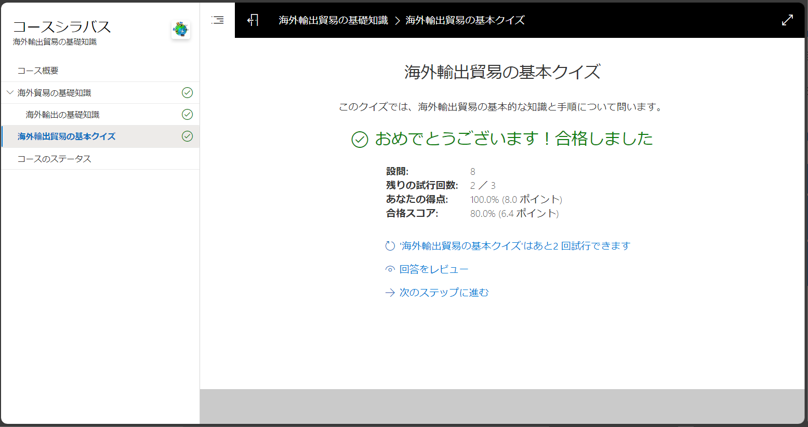Screen dimensions: 808x427
Task: Click the exit course door icon
Action: [253, 20]
